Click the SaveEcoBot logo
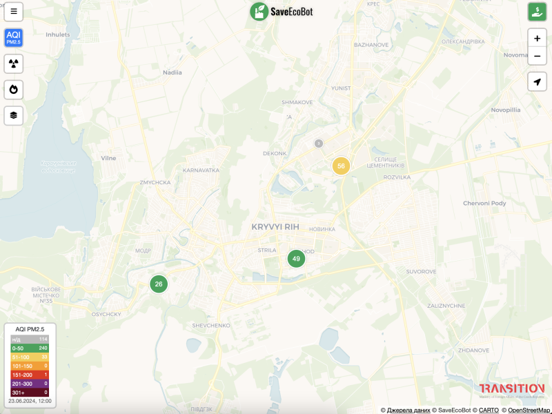The width and height of the screenshot is (552, 414). coord(282,12)
